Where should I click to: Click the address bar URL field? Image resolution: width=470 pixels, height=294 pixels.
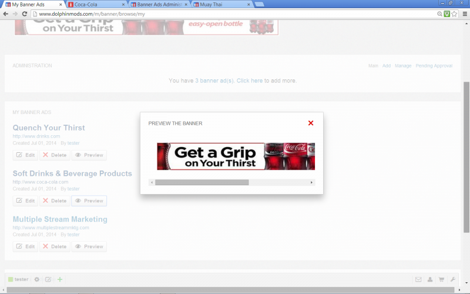(234, 14)
